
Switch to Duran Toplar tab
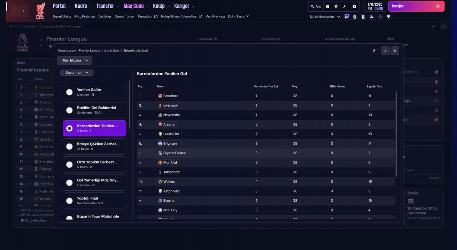coord(125,16)
